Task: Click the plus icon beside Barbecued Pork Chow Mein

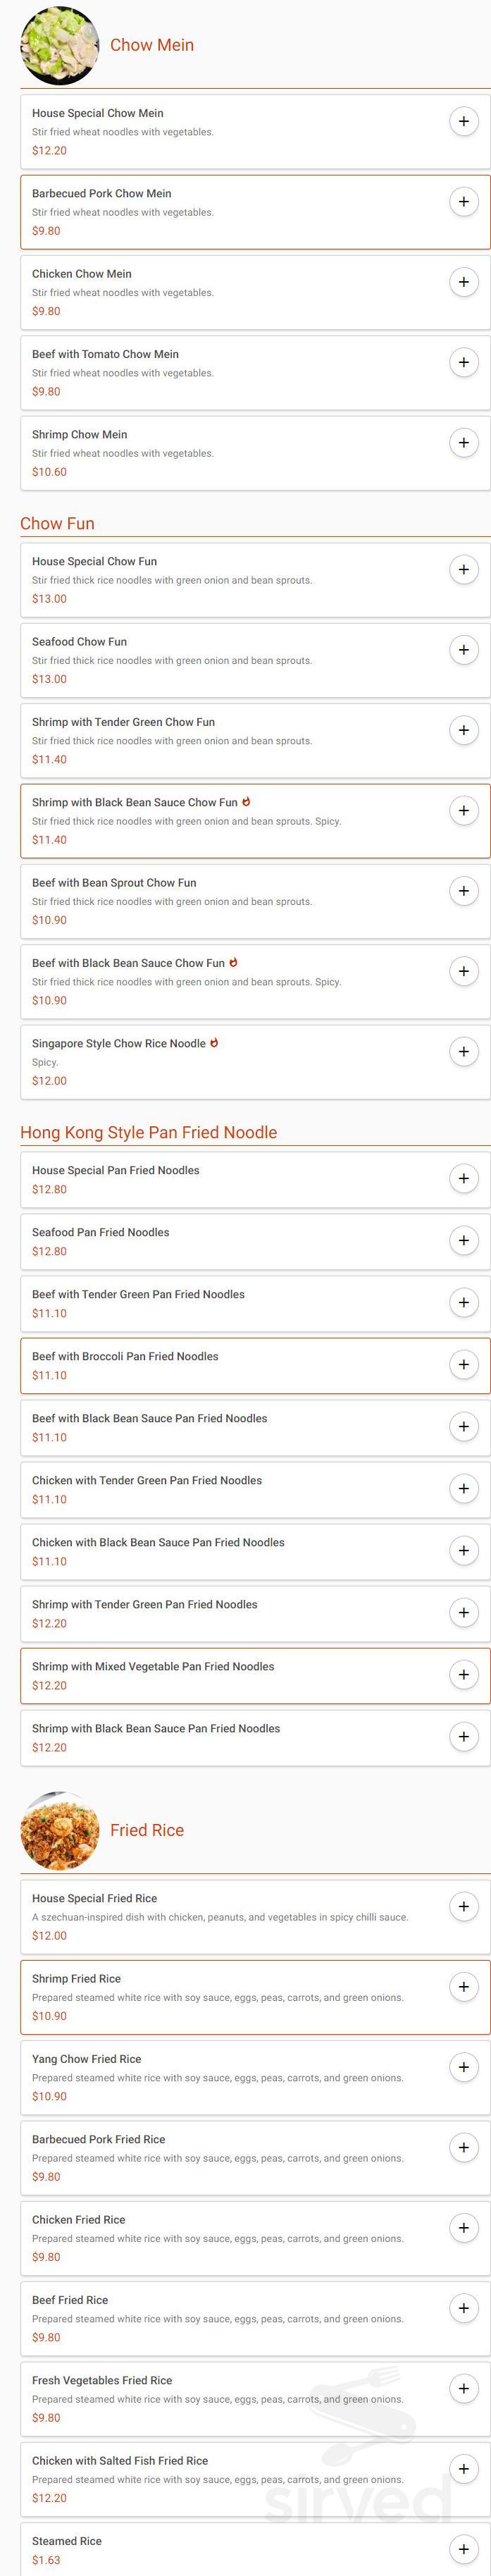Action: (464, 201)
